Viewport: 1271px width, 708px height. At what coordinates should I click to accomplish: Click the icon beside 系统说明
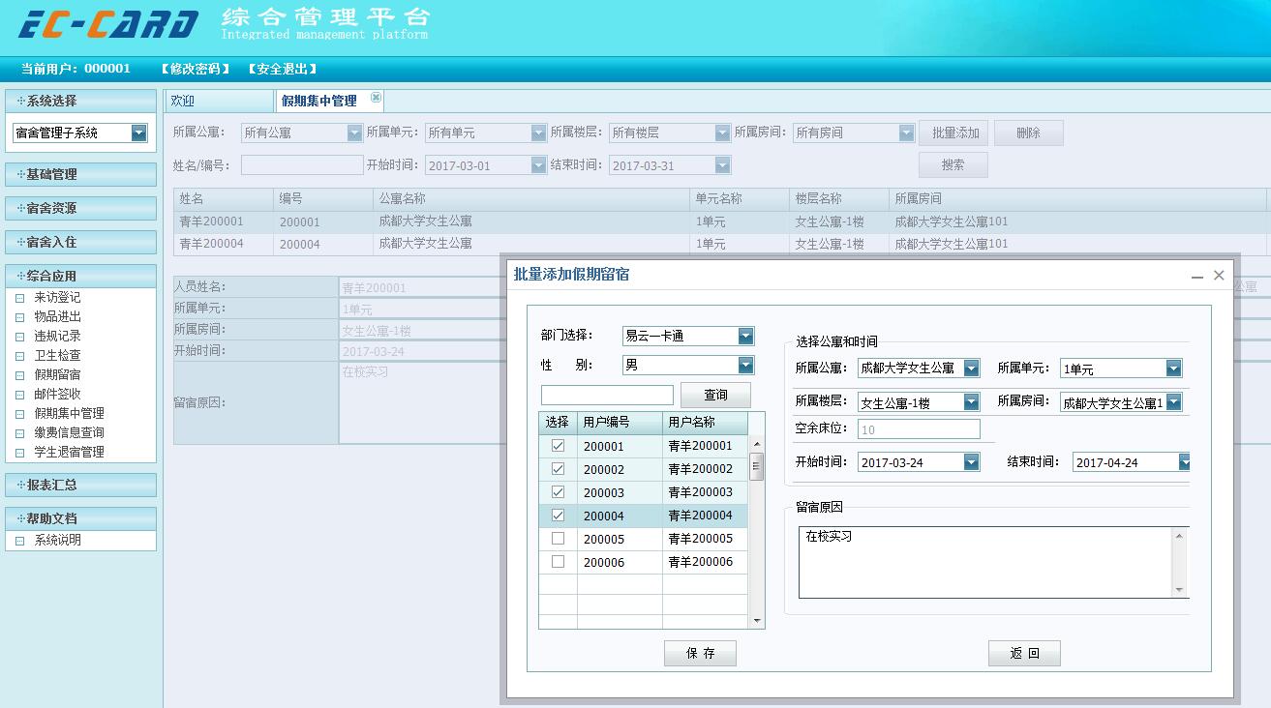tap(19, 542)
